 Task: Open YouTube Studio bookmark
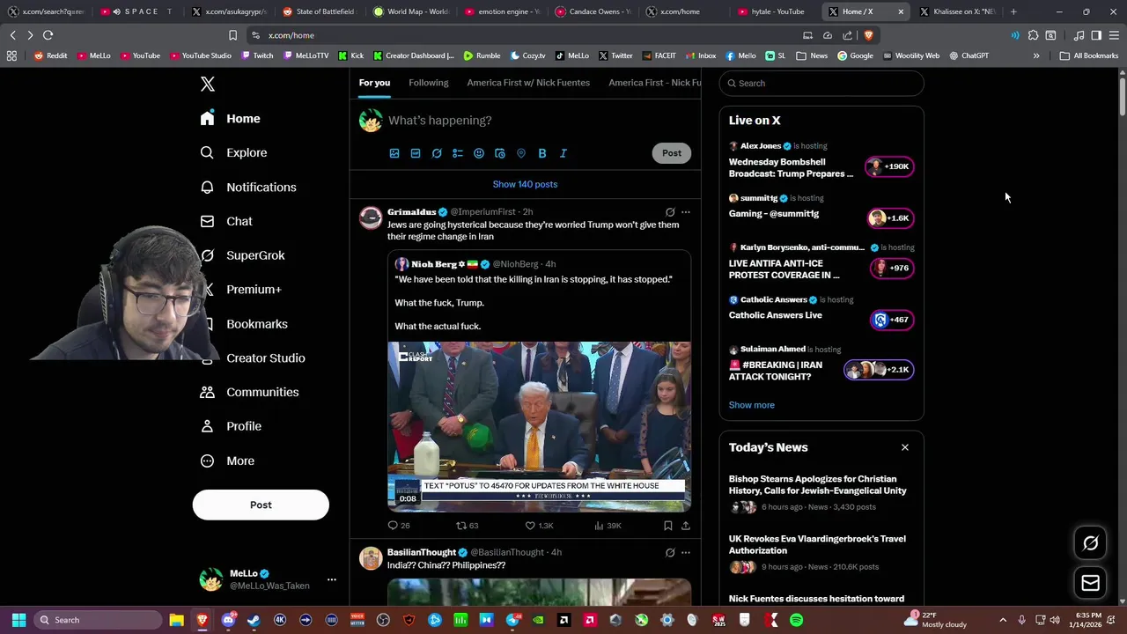pos(199,55)
